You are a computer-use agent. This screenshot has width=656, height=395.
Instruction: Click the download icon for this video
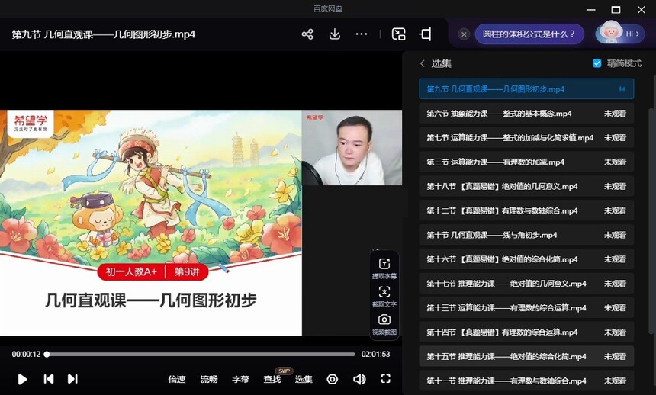click(x=334, y=34)
